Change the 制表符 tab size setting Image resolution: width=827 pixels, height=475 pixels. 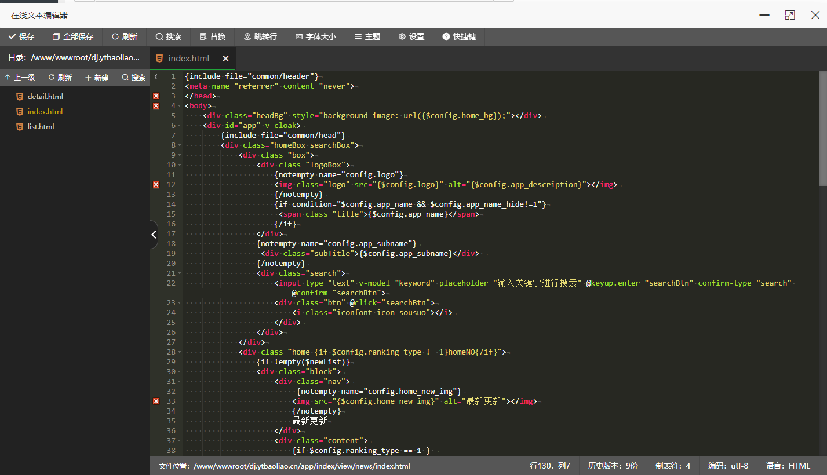point(673,466)
